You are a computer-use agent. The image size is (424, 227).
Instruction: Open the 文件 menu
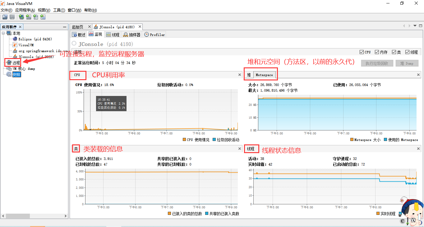[7, 10]
